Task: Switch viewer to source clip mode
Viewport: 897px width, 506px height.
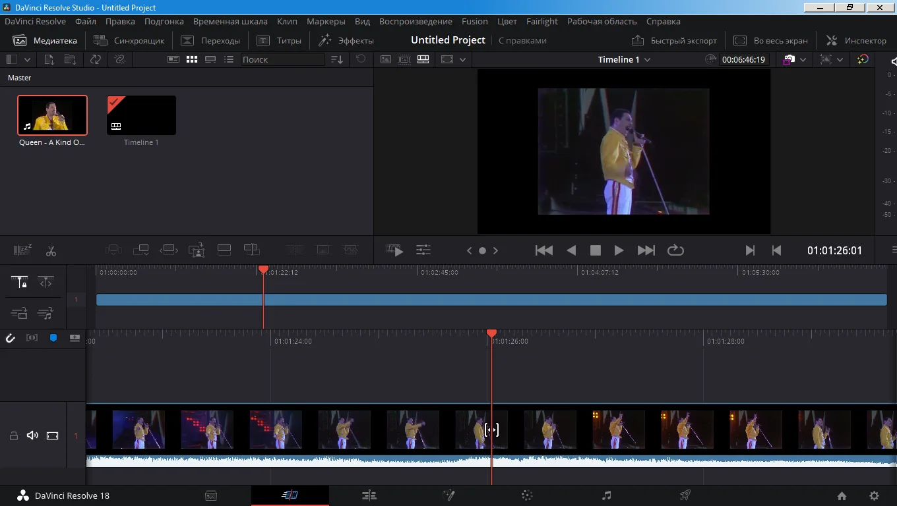Action: click(386, 59)
